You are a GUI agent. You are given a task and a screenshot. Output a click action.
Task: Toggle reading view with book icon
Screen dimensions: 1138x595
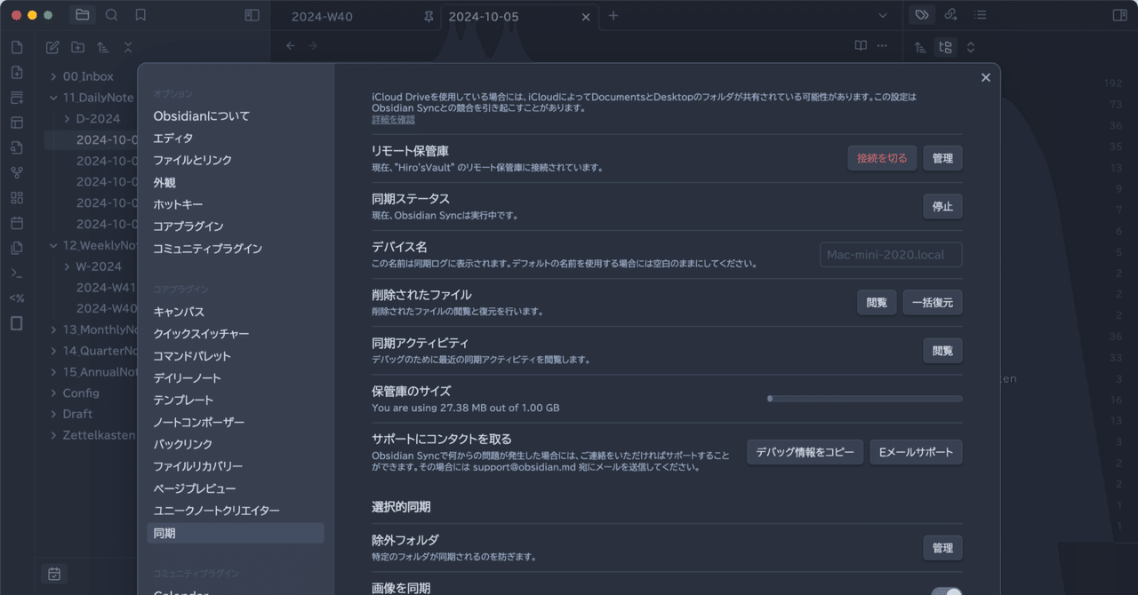[860, 44]
